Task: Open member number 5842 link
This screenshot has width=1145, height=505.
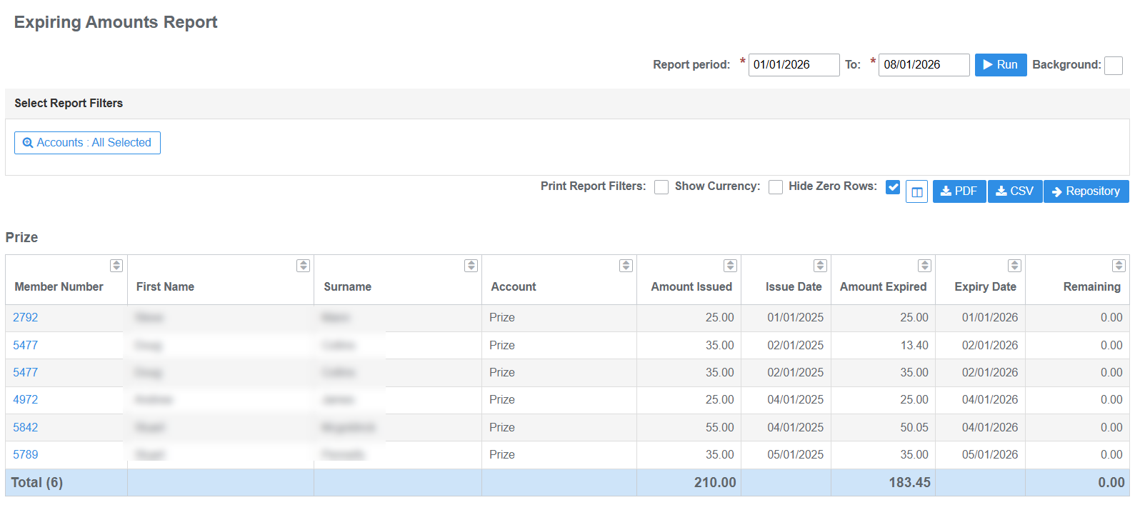Action: coord(26,428)
